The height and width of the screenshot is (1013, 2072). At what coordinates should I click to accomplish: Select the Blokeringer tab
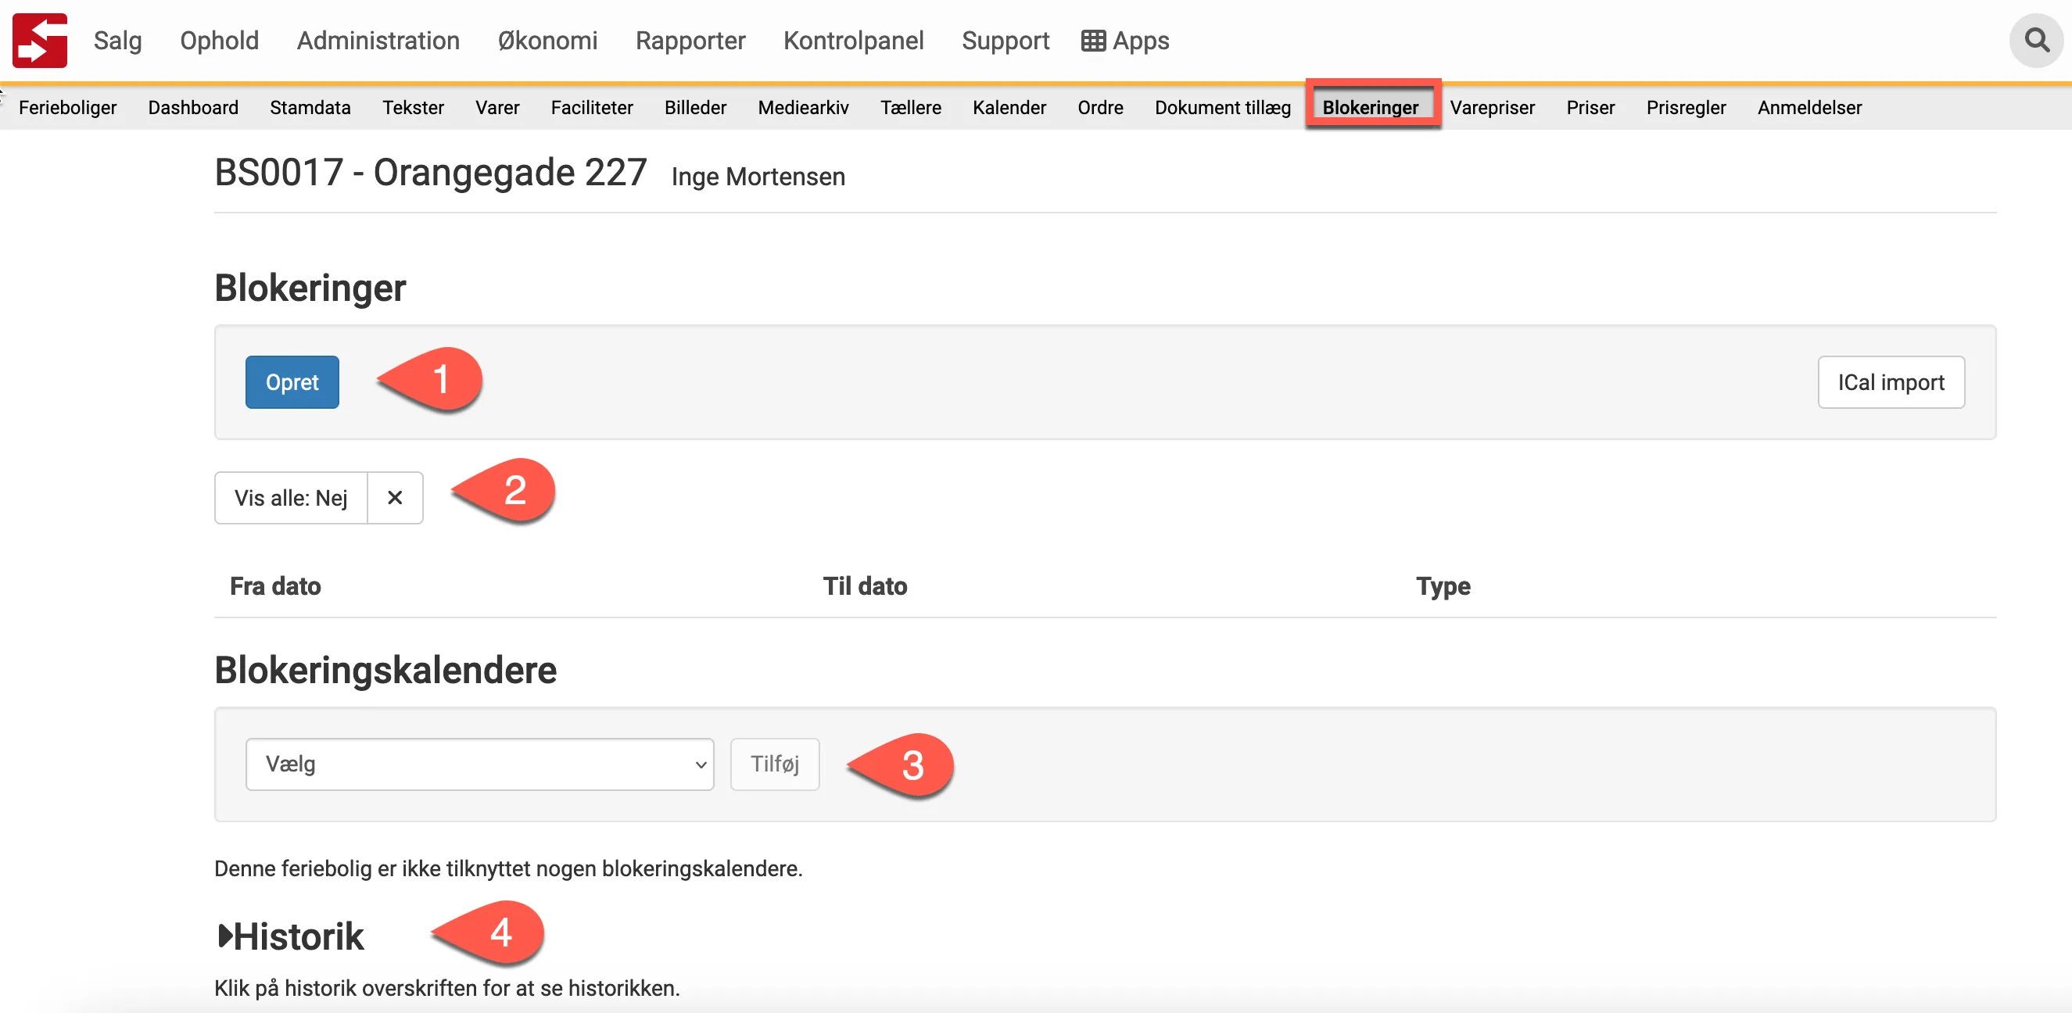(x=1370, y=107)
